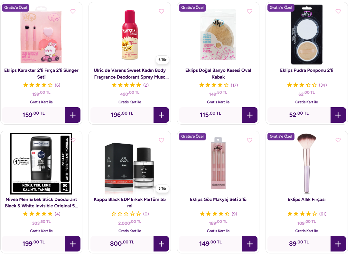Open Nivea Men Erkek Stick Deodorant title link
The image size is (355, 256).
tap(42, 203)
